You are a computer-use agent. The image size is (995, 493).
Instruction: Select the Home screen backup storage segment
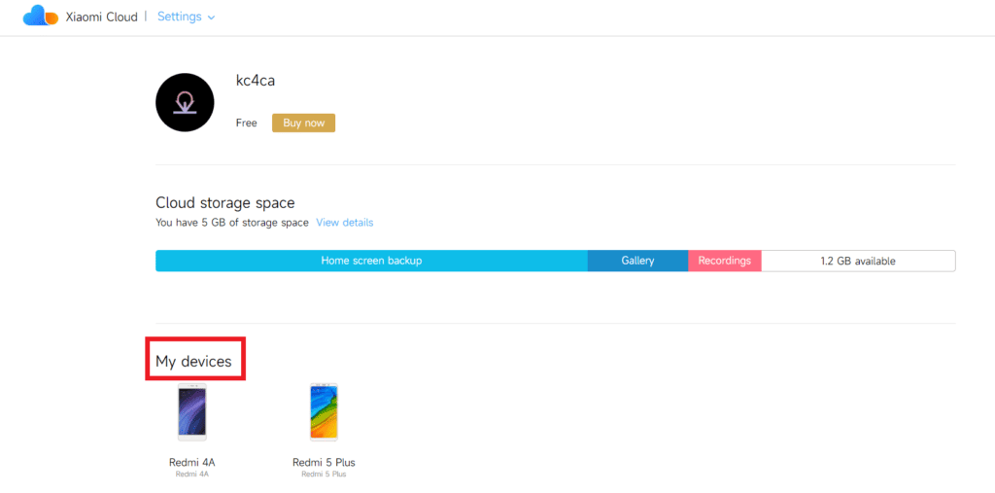pos(371,261)
